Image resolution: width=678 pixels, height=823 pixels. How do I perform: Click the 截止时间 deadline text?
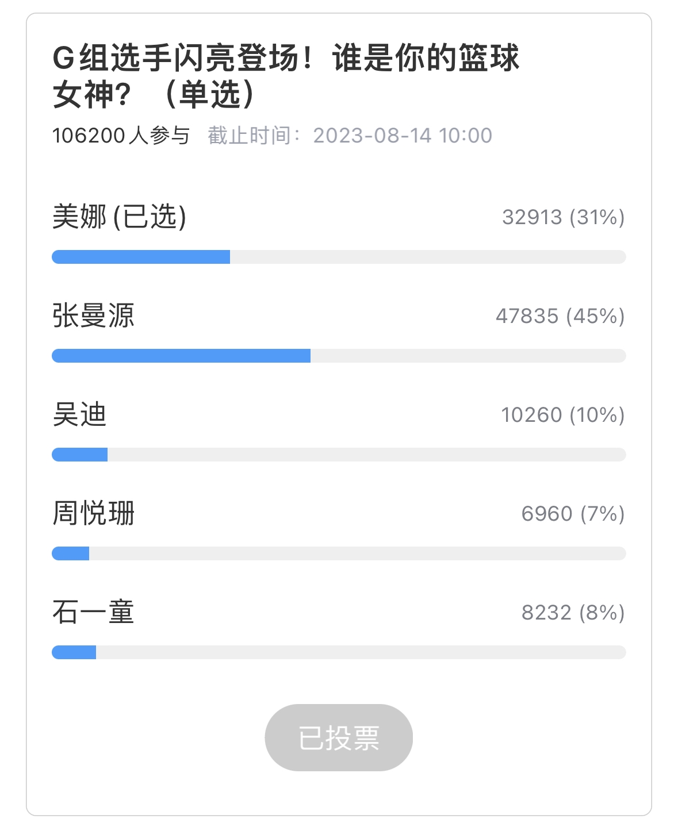pyautogui.click(x=350, y=136)
